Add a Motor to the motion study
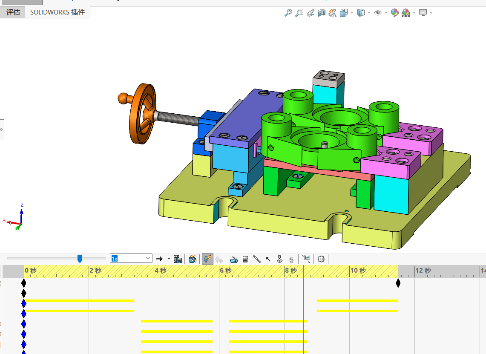 coord(234,259)
